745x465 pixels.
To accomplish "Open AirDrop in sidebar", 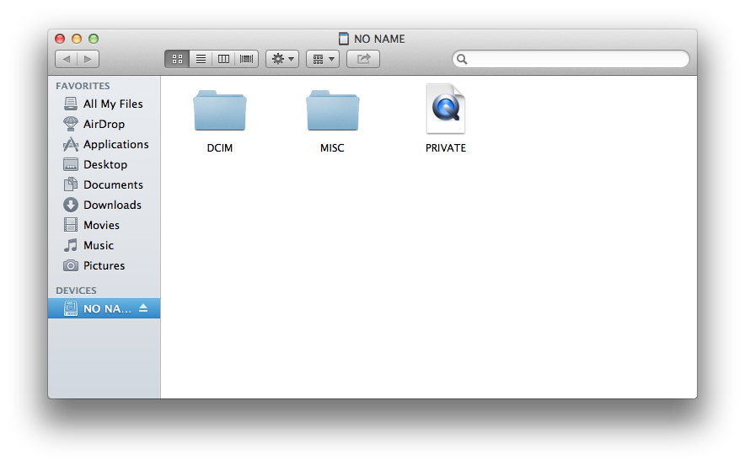I will pyautogui.click(x=104, y=124).
